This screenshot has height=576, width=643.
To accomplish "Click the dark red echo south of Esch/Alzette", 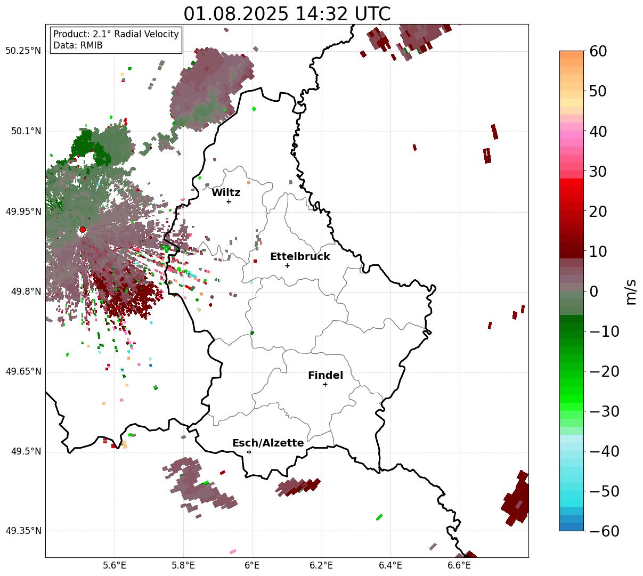I will tap(299, 487).
